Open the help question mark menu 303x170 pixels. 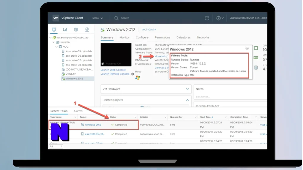click(x=220, y=18)
